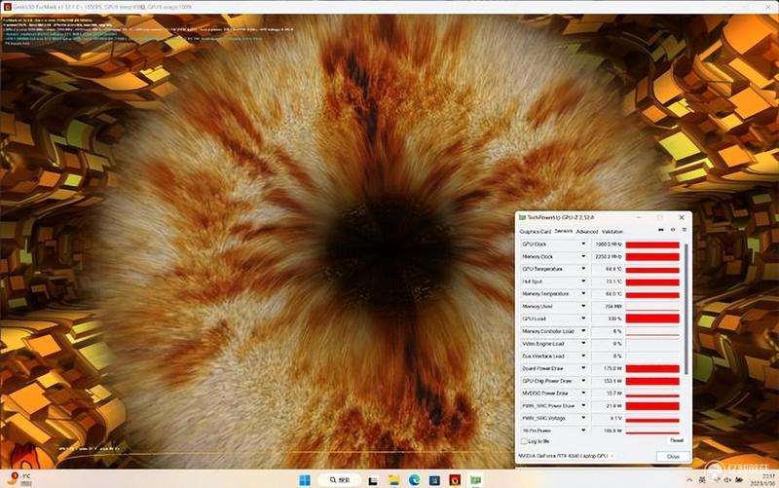
Task: Click the GPU-Z refresh icon
Action: pos(673,230)
